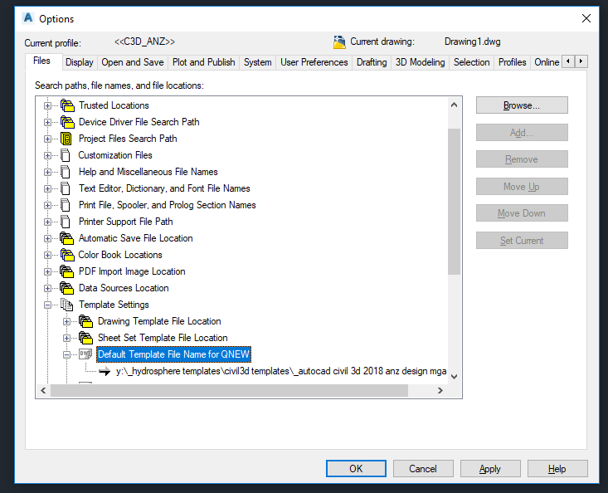
Task: Close the Options dialog window
Action: coord(586,18)
